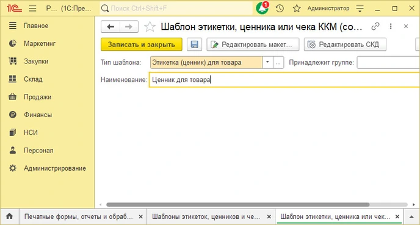This screenshot has width=420, height=225.
Task: Click the Маркетинг pie chart icon
Action: pos(13,43)
